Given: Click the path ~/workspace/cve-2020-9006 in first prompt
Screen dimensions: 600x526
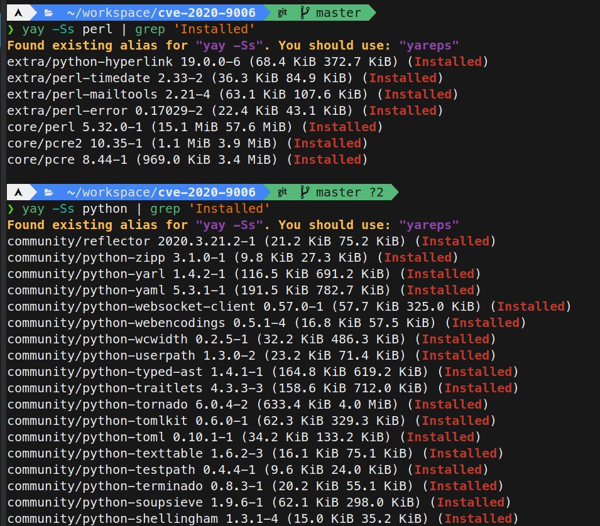Looking at the screenshot, I should 161,13.
